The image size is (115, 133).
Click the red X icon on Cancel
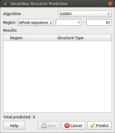(67, 125)
